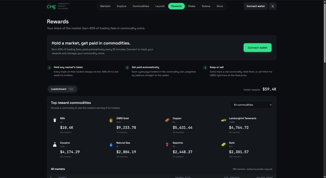Select the Cocaine bag icon

coord(55,145)
